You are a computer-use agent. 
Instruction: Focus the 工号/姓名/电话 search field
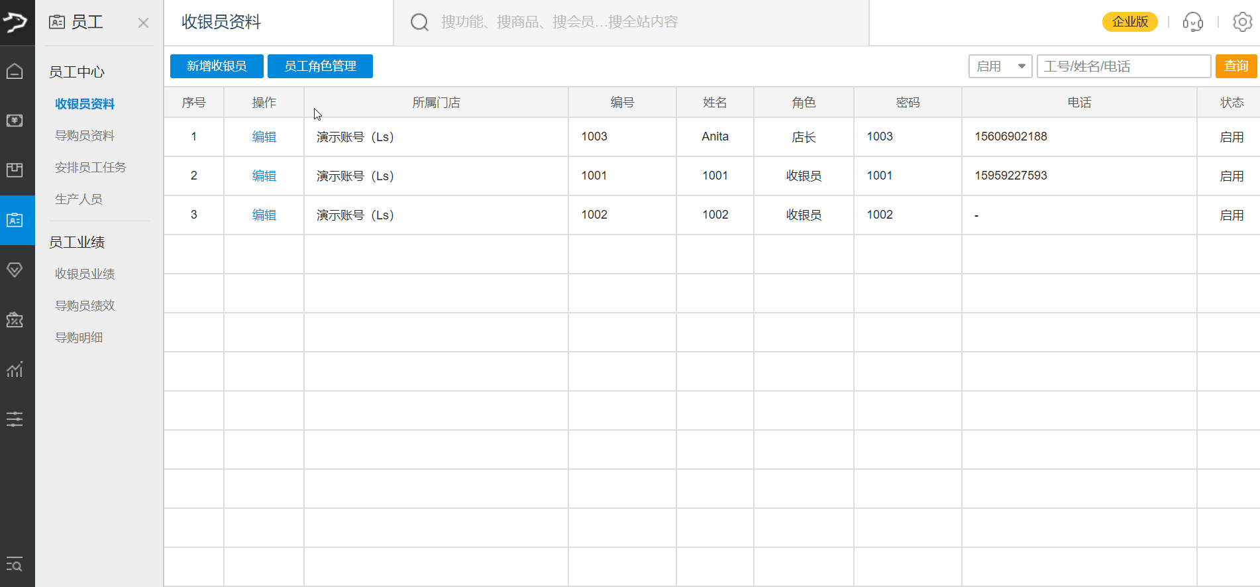1124,66
